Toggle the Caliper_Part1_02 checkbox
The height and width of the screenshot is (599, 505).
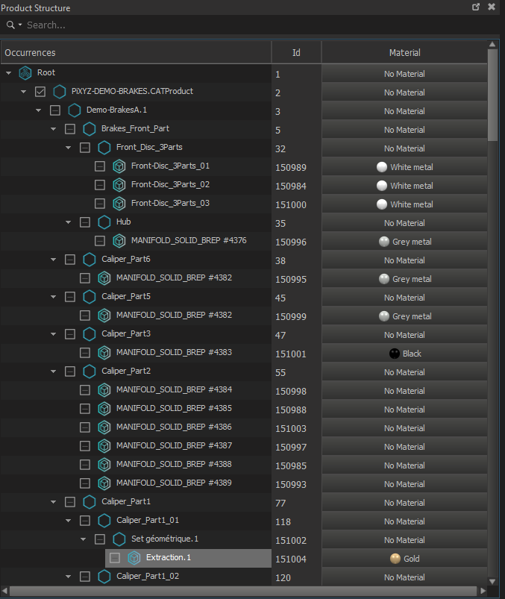(85, 577)
